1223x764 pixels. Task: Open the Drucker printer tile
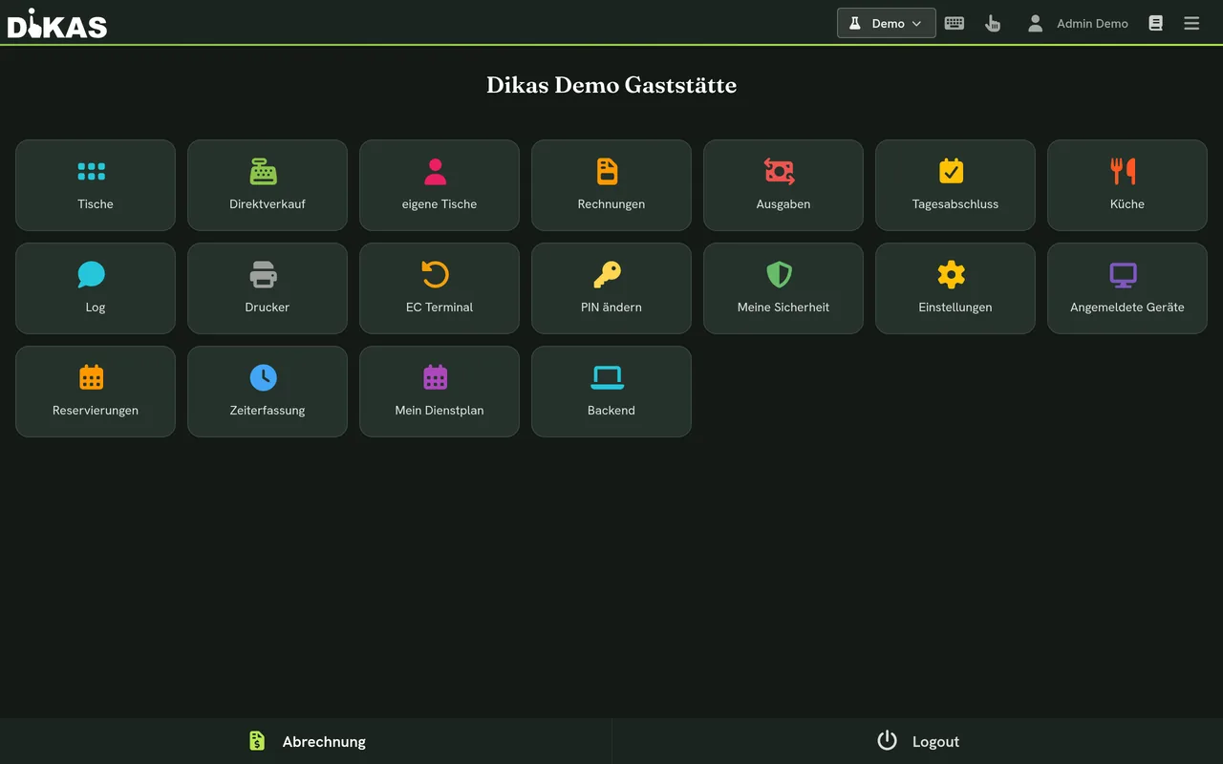point(268,288)
